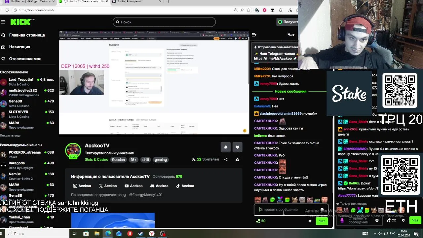Open Nem3c recommended channel
The image size is (423, 238).
27,176
